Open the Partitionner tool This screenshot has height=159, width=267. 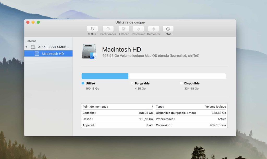coord(108,29)
